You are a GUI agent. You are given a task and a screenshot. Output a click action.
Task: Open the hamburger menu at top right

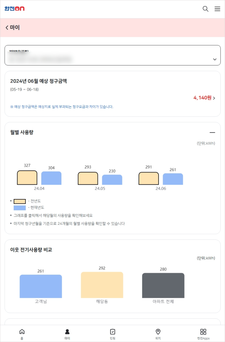(217, 9)
